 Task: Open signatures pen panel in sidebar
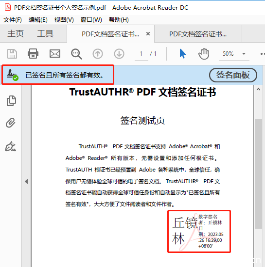coord(11,146)
